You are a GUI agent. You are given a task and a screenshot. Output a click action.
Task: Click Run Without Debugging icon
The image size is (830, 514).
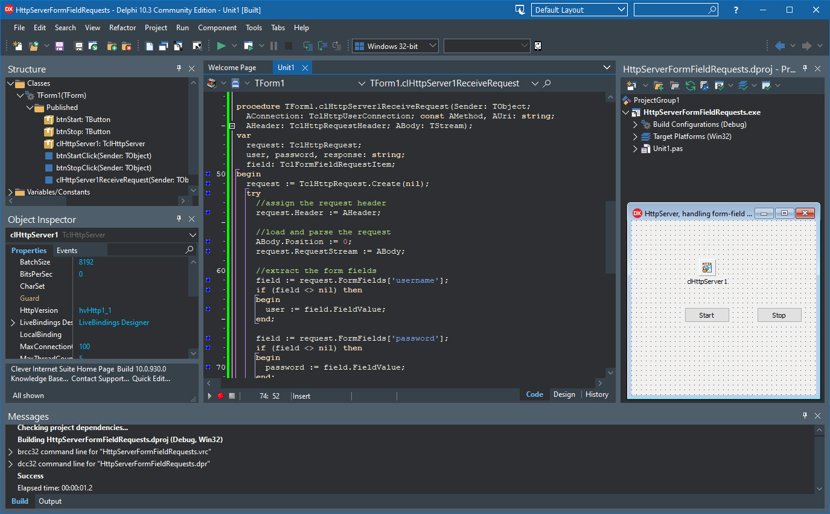click(x=249, y=46)
